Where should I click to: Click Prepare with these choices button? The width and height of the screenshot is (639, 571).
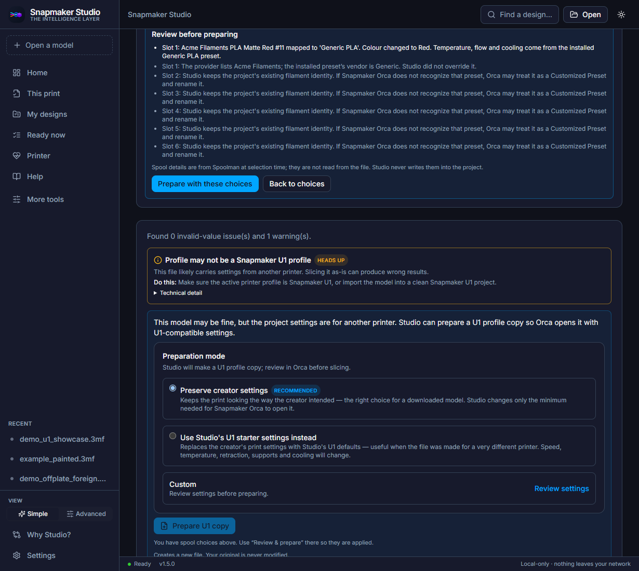(x=205, y=184)
